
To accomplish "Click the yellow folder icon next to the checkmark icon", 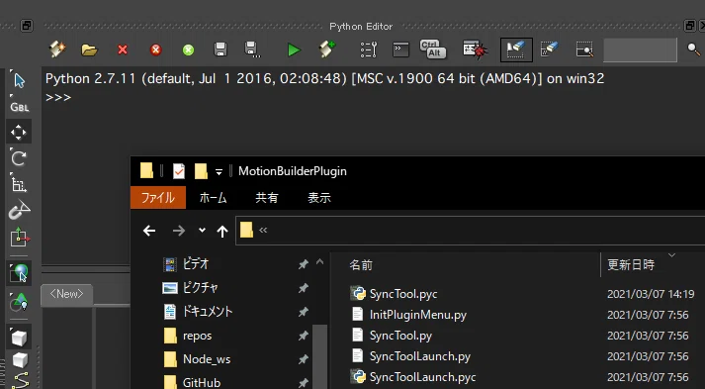I will pos(201,171).
